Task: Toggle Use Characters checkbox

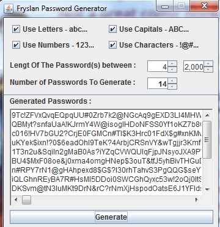Action: coord(112,45)
